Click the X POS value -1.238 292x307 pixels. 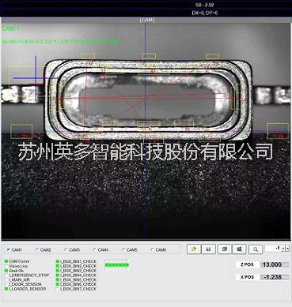point(274,277)
